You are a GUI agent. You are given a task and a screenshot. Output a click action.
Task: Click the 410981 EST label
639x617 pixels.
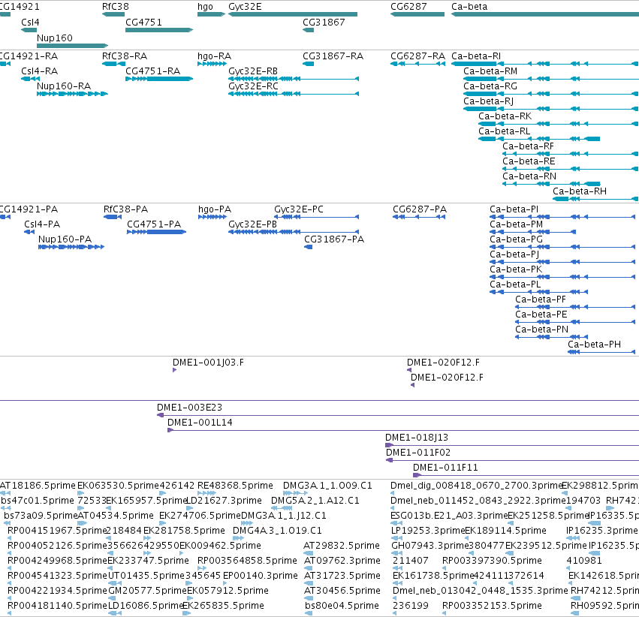[x=584, y=561]
